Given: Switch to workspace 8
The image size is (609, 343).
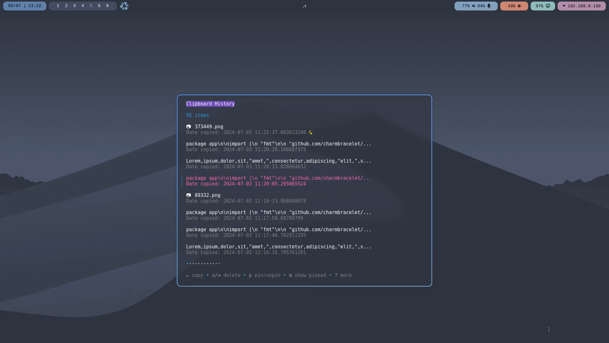Looking at the screenshot, I should [x=108, y=6].
